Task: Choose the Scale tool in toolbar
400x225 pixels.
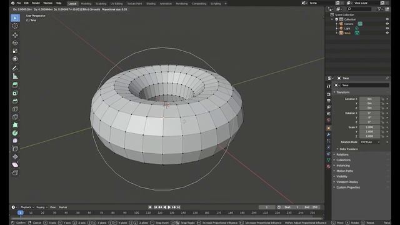Action: (15, 51)
